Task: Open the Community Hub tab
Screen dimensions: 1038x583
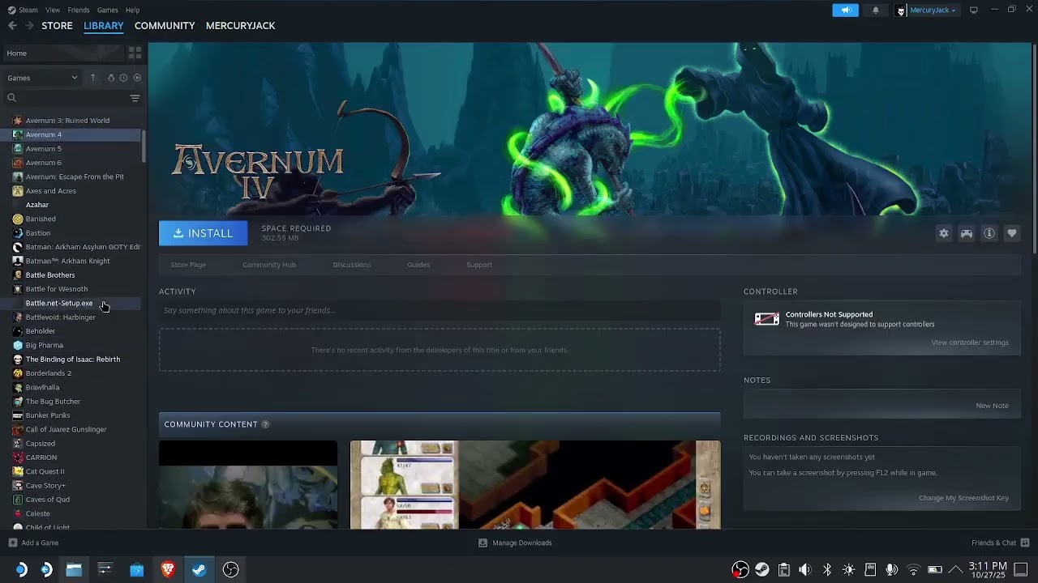Action: [x=269, y=265]
